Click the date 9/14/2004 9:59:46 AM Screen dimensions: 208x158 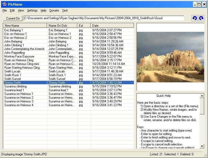point(107,53)
